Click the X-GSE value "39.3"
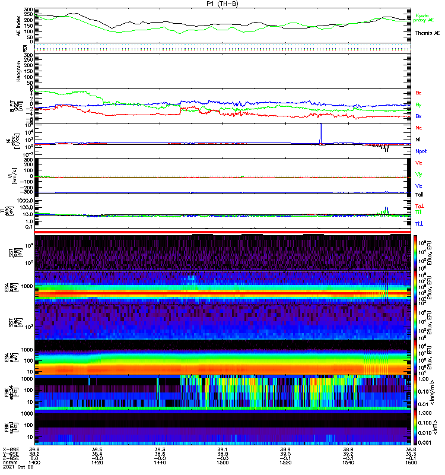Screen dimensions: 445x475 (160, 449)
